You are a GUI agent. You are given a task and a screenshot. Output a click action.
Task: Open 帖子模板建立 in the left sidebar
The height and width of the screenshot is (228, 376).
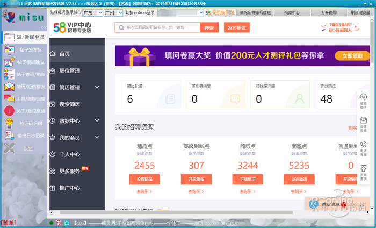tap(24, 62)
